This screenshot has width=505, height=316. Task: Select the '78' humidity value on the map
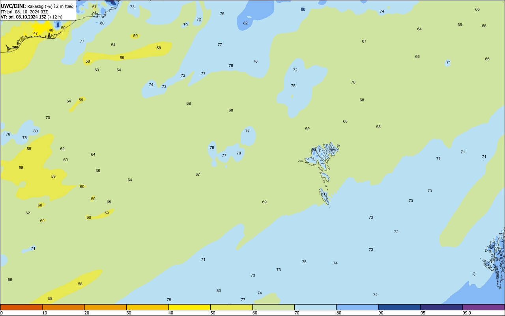[x=24, y=138]
